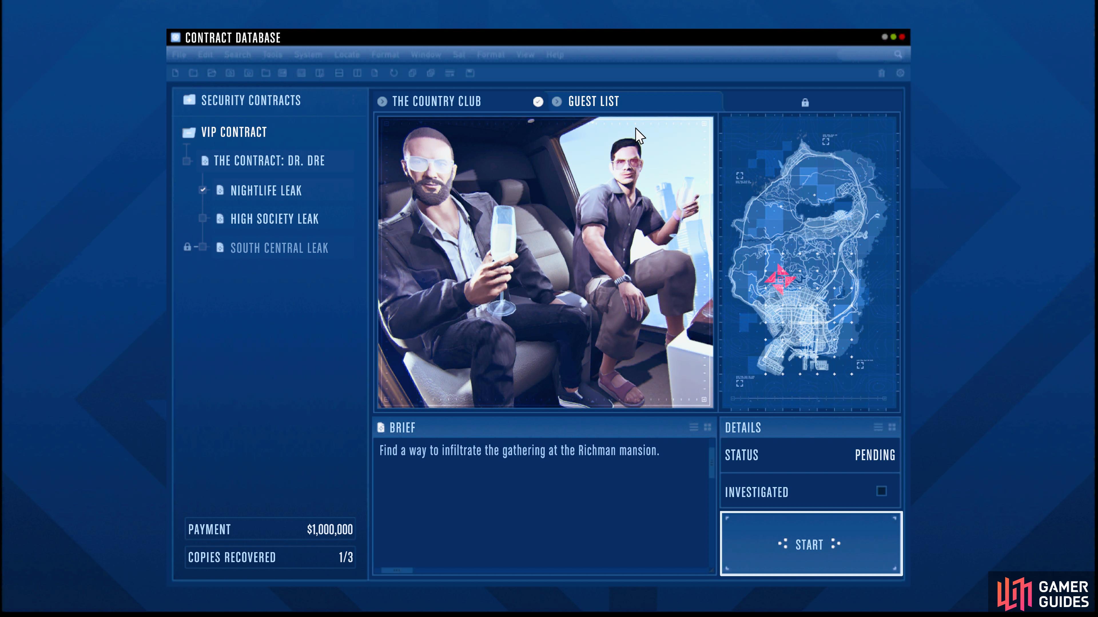Viewport: 1098px width, 617px height.
Task: Click the VIP Contract folder icon
Action: 188,132
